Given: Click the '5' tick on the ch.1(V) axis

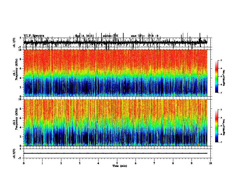Looking at the screenshot, I should point(21,38).
